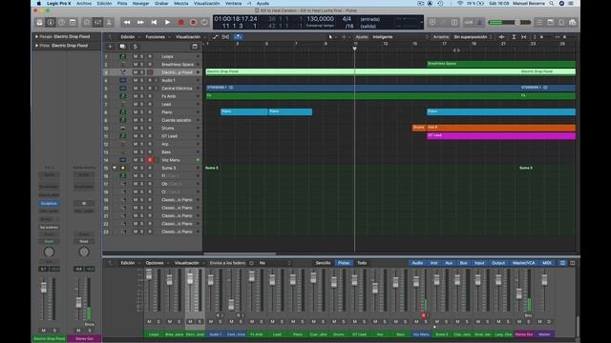
Task: Solo the Piano track in track list
Action: [x=142, y=112]
